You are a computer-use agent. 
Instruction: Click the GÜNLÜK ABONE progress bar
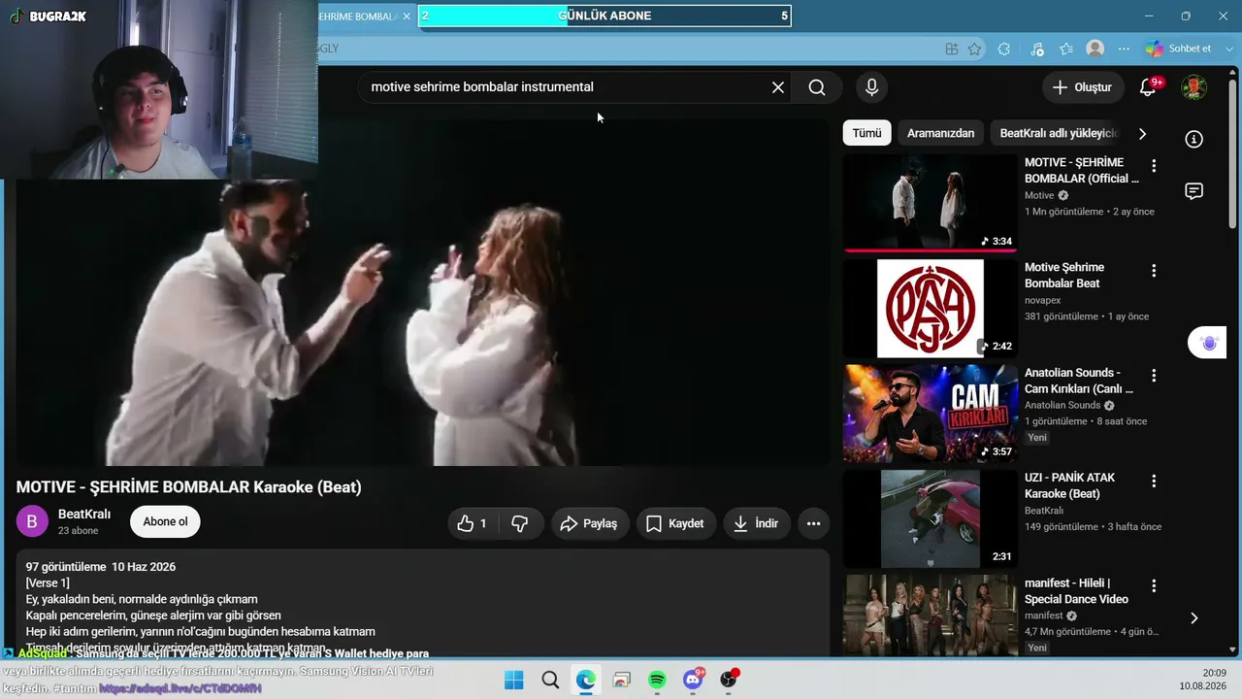[x=605, y=16]
